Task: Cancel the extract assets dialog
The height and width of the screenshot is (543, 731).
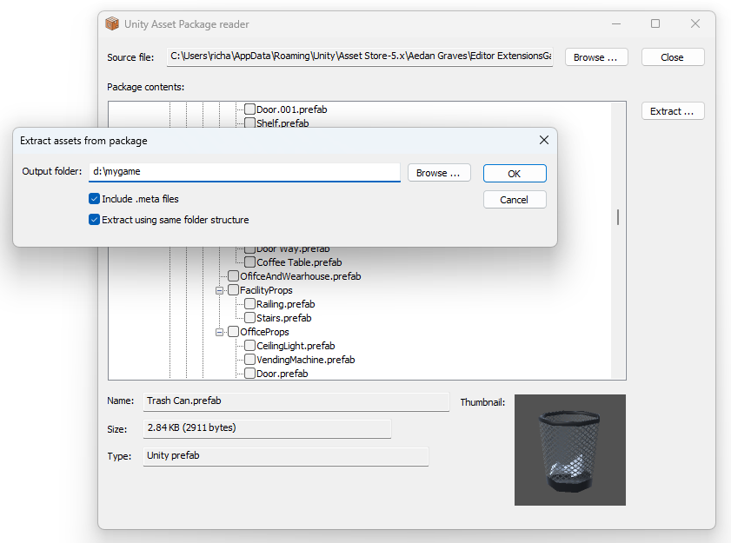Action: (515, 200)
